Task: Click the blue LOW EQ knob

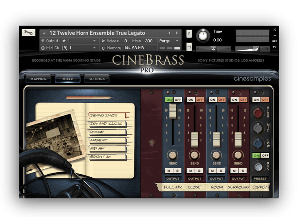Action: click(x=257, y=143)
